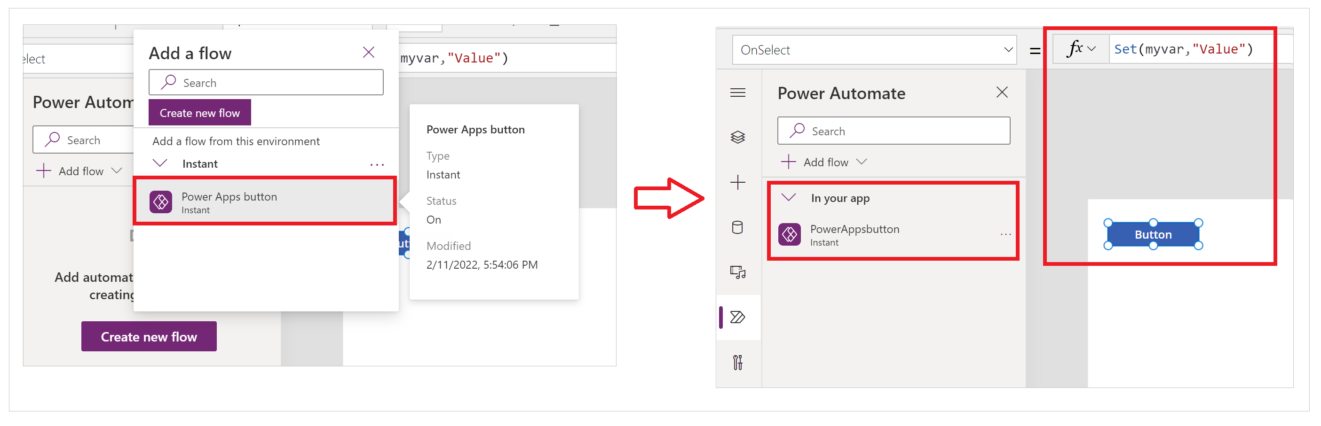Collapse the Instant flows section

click(160, 163)
